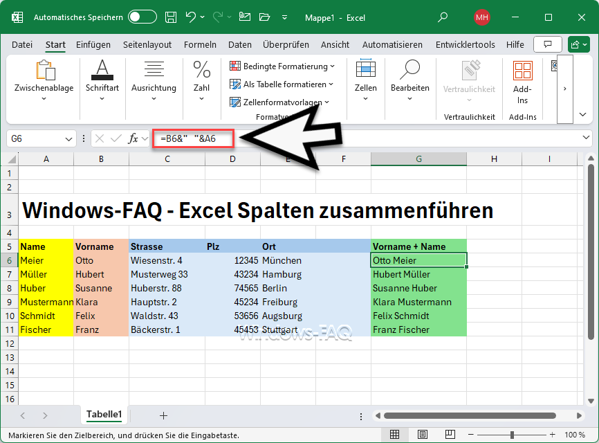
Task: Go to the Ansicht tab
Action: 335,45
